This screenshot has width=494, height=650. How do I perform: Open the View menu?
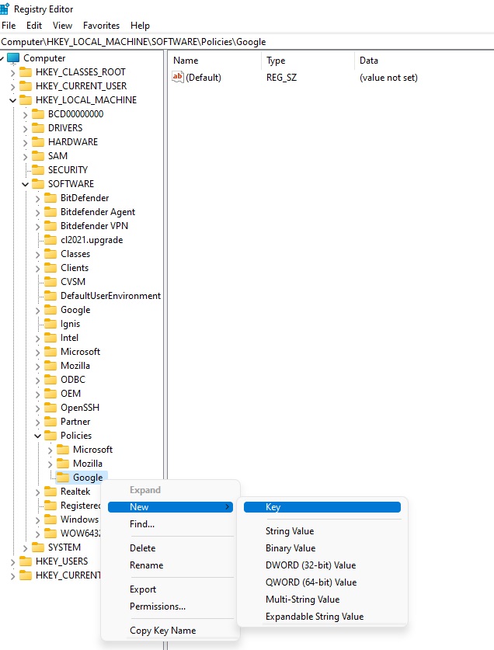click(x=62, y=26)
